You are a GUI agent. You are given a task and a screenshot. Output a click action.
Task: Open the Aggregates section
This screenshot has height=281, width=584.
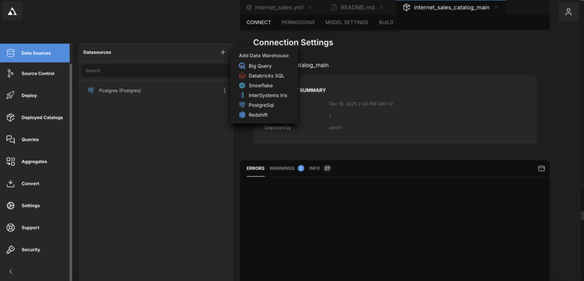[34, 162]
